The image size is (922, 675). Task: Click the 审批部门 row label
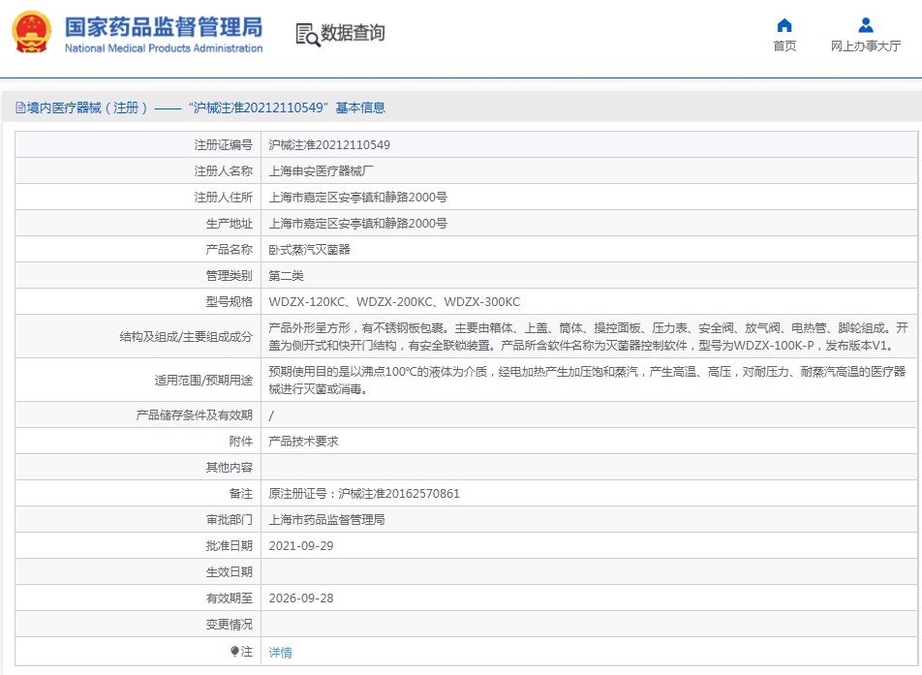230,520
